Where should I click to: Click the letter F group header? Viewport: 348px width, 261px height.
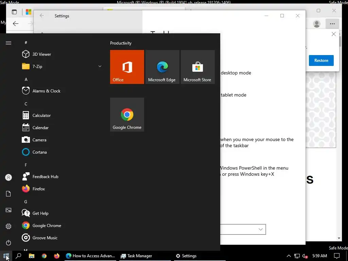click(x=26, y=165)
